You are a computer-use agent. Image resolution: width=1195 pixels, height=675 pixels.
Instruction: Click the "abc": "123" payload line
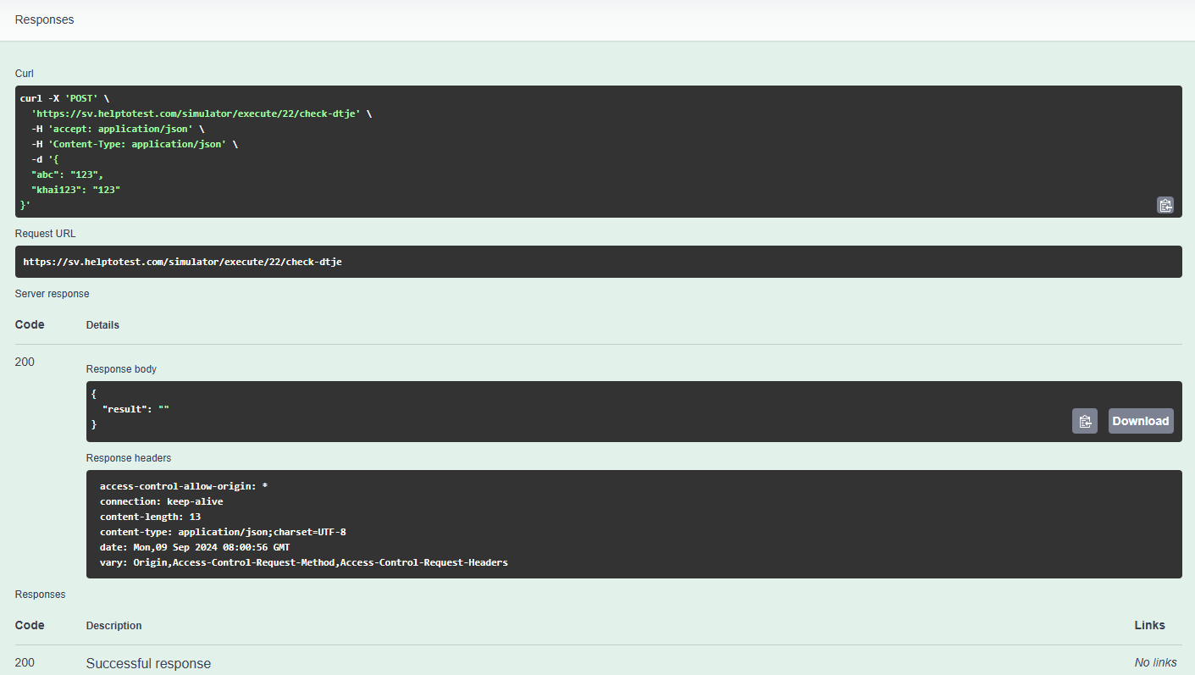pyautogui.click(x=67, y=174)
